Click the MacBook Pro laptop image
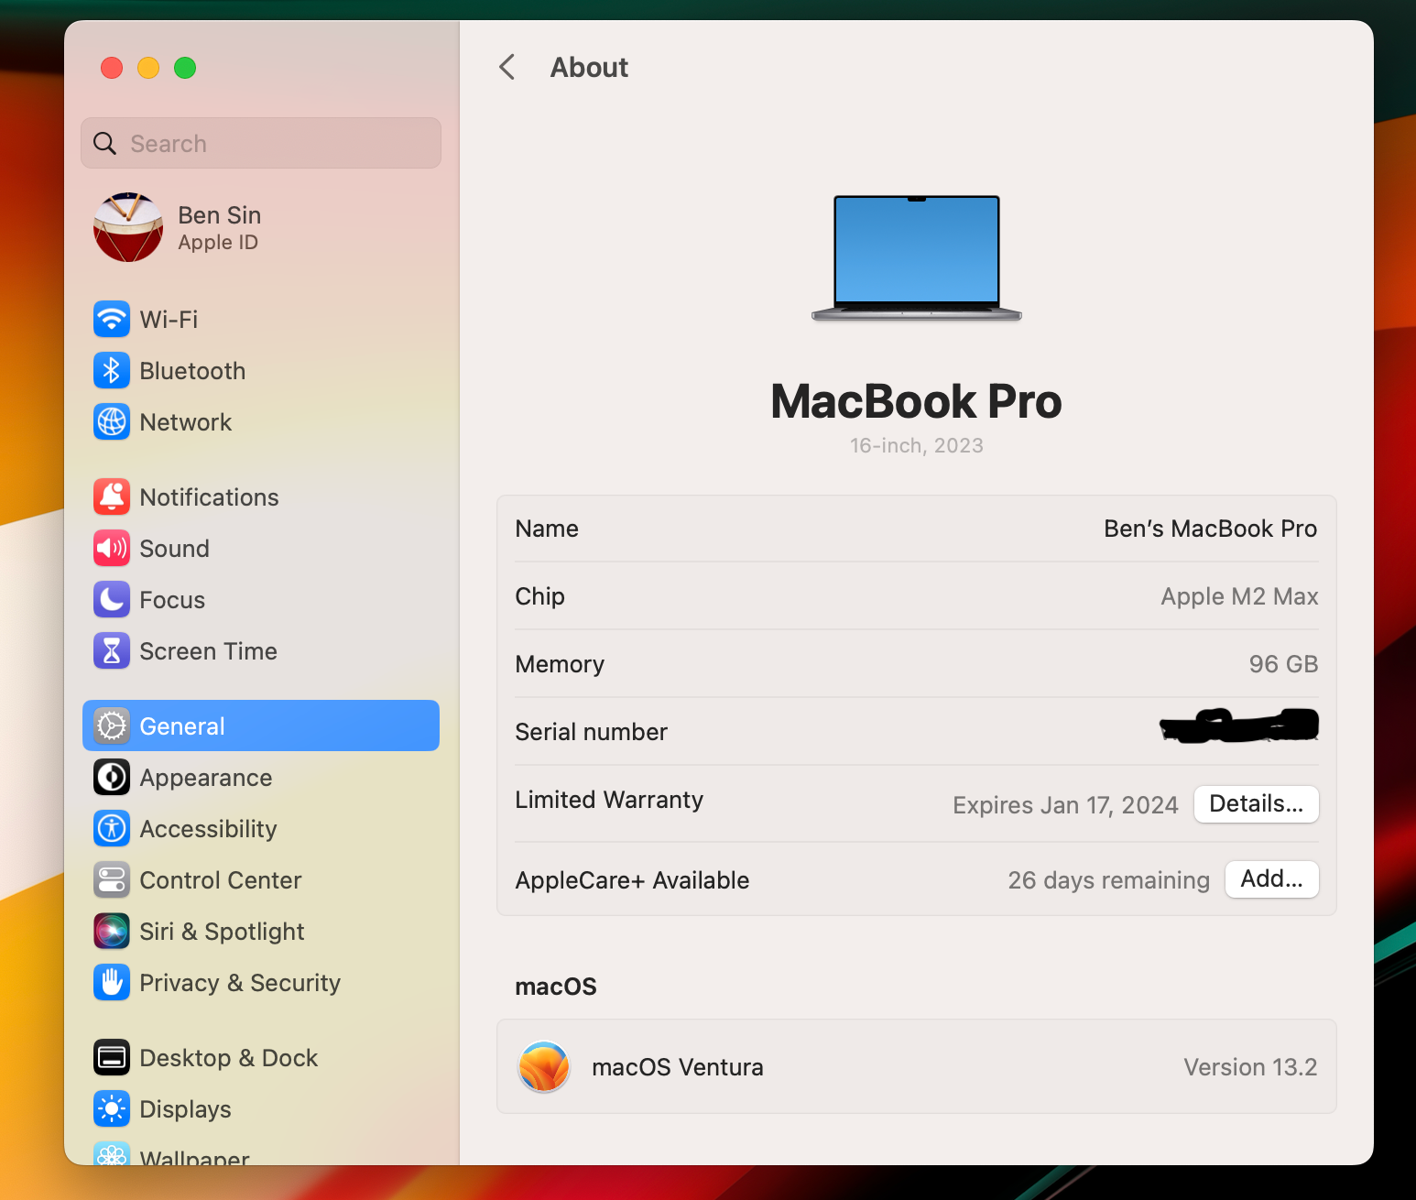The height and width of the screenshot is (1200, 1416). tap(917, 258)
